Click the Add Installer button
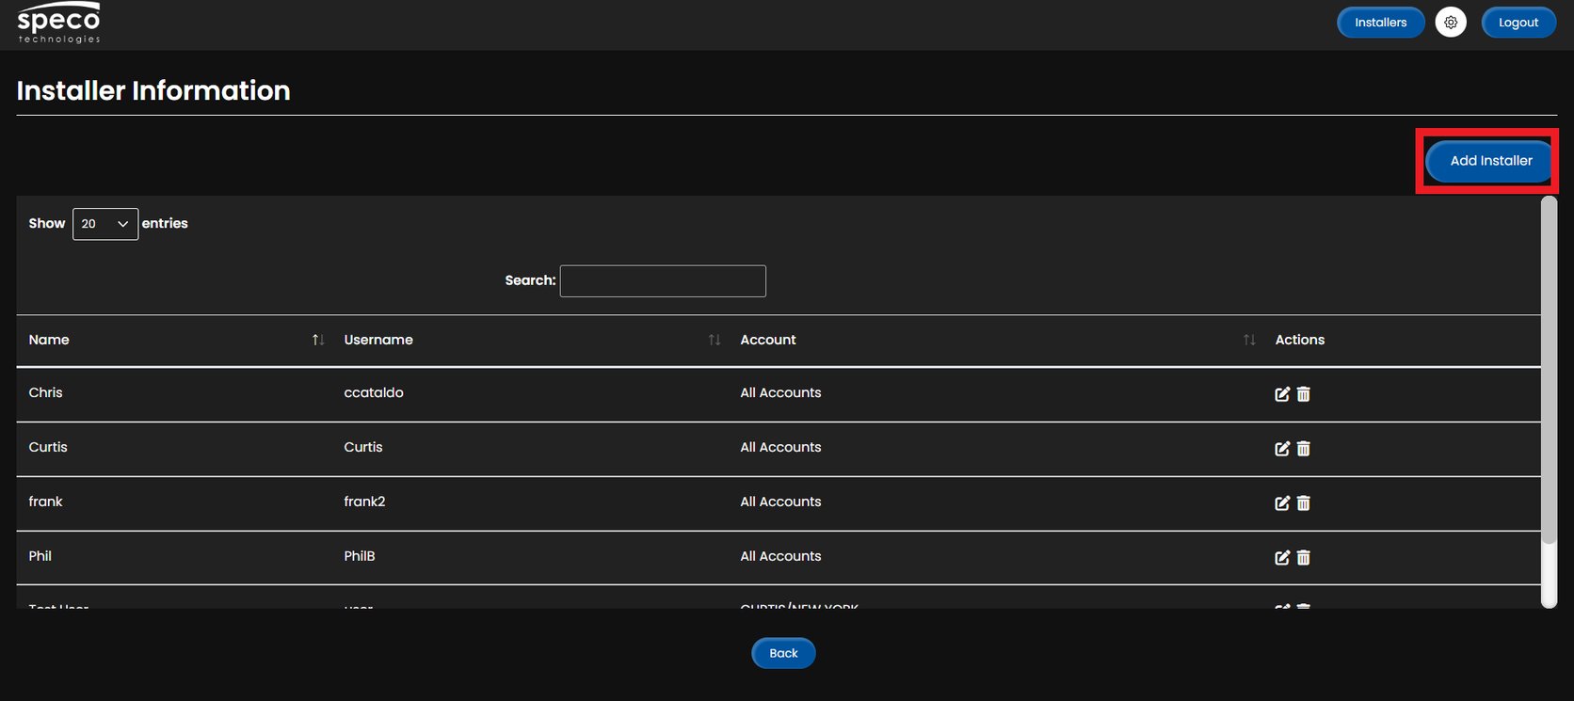Screen dimensions: 1574x701 [1490, 161]
